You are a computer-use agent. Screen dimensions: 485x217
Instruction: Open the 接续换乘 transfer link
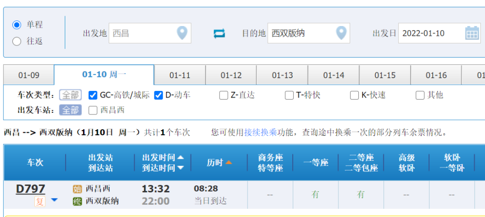pos(260,132)
